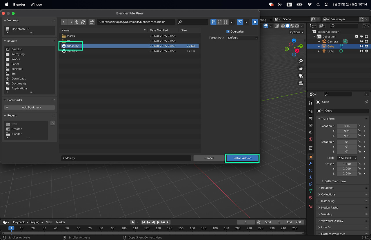Open World properties tab
Screen dimensions: 371x240
(x=311, y=139)
